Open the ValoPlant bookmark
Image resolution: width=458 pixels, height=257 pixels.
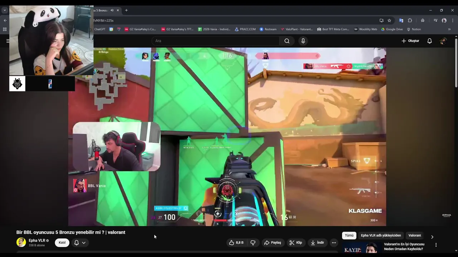coord(297,29)
